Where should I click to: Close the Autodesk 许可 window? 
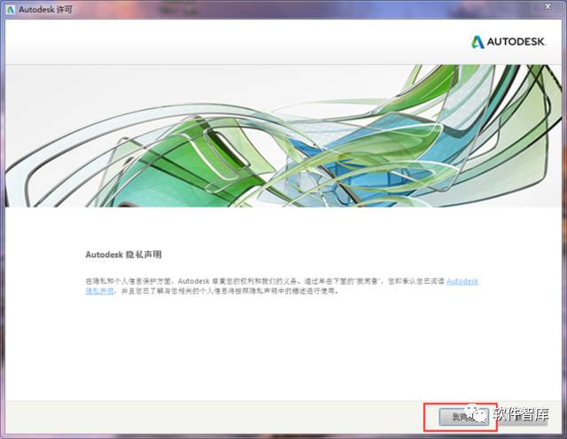(x=548, y=6)
